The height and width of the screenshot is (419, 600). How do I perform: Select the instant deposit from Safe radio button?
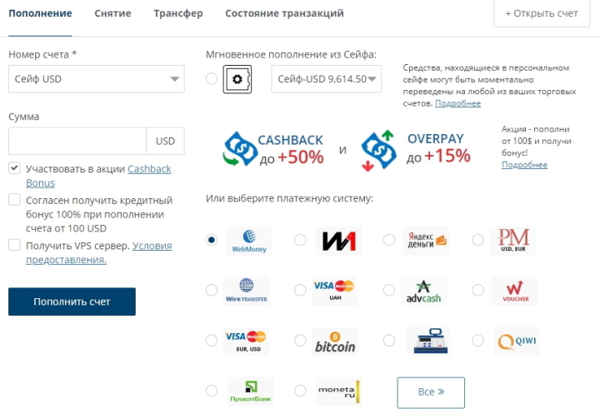click(x=211, y=79)
